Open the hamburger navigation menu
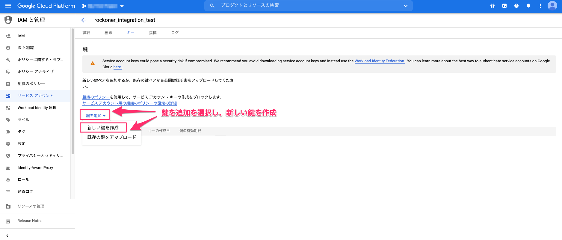562x240 pixels. click(8, 6)
